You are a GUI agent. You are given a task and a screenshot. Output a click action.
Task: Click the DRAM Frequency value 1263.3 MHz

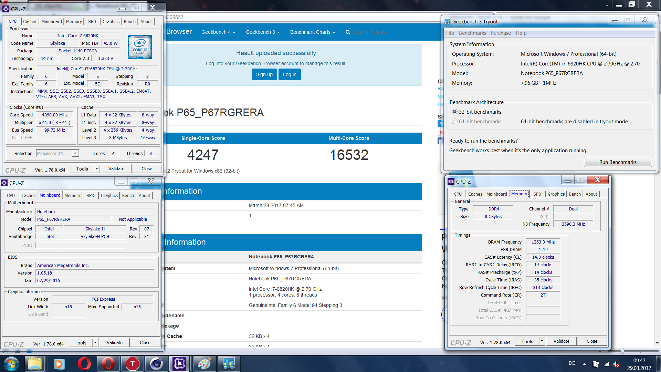543,242
